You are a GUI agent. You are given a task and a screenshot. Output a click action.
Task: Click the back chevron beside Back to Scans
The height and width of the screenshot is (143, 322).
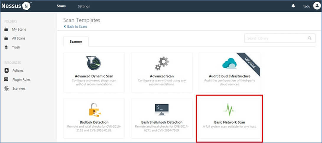coord(65,27)
